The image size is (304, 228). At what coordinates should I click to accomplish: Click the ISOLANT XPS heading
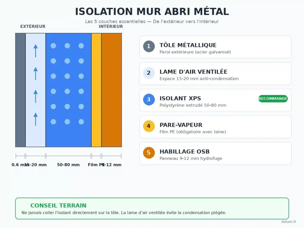tap(180, 98)
